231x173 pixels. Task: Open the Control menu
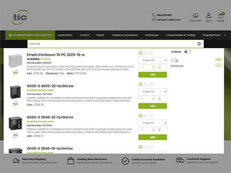tap(84, 35)
